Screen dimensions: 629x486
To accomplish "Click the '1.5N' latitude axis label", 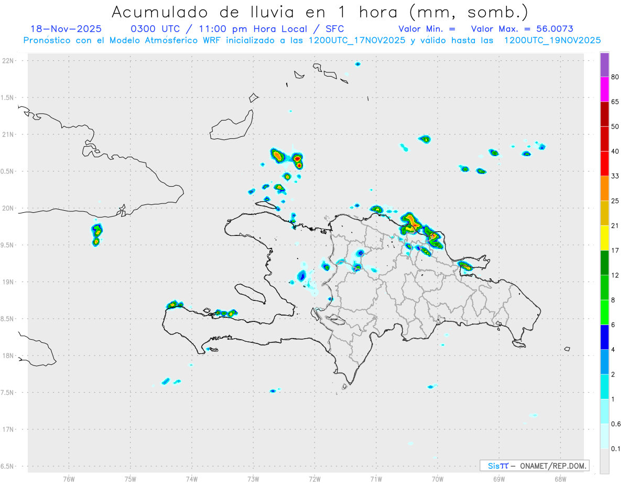I will [7, 98].
